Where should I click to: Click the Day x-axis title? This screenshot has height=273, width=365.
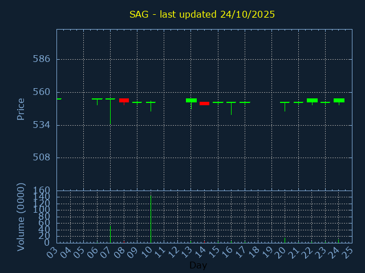198,265
